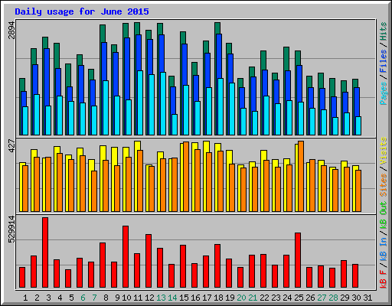392x306 pixels.
Task: Select the orange Sites bar for day 30
Action: [358, 190]
